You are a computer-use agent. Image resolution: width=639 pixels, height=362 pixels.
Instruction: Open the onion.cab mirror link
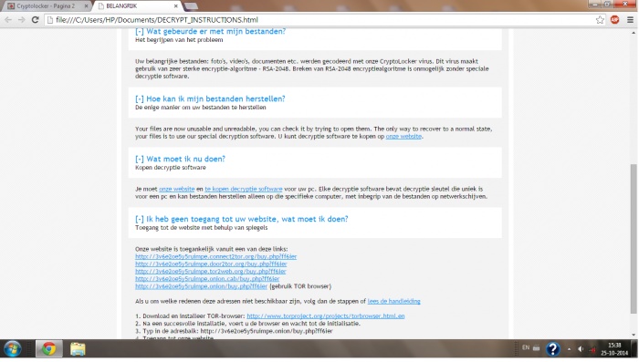coord(207,279)
